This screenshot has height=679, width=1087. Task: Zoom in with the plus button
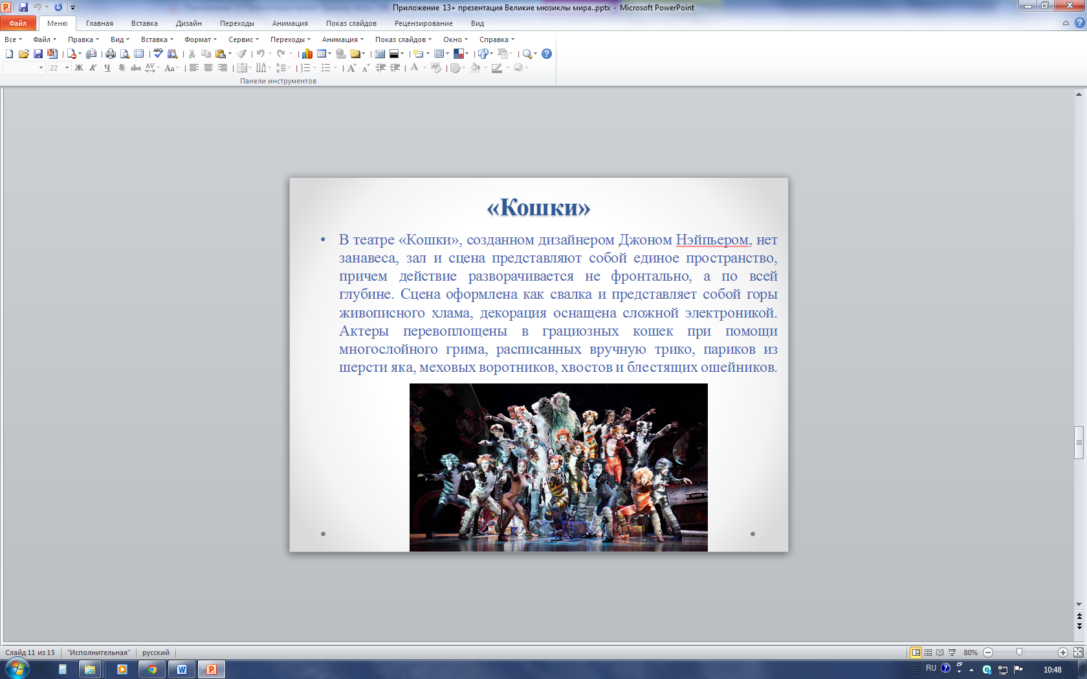(1063, 652)
